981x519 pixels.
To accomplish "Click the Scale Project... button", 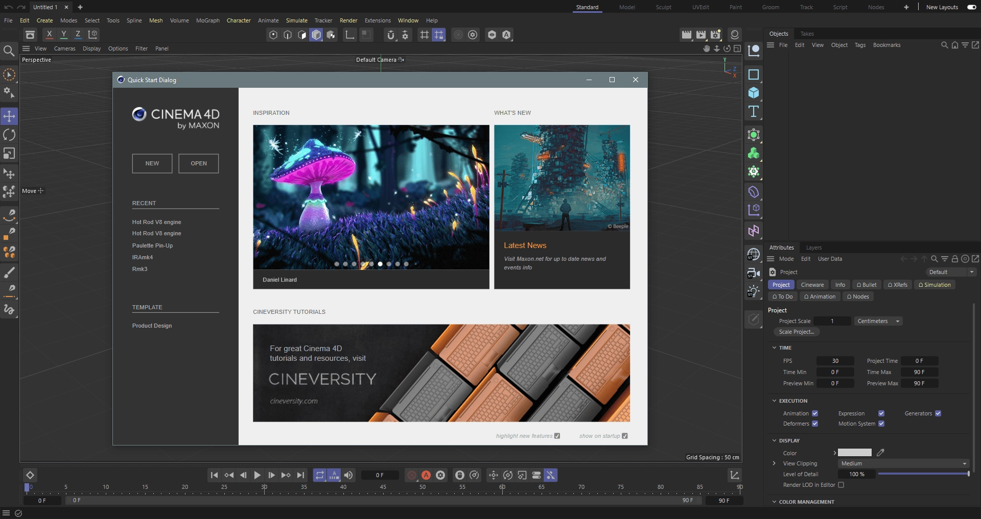I will pyautogui.click(x=797, y=332).
